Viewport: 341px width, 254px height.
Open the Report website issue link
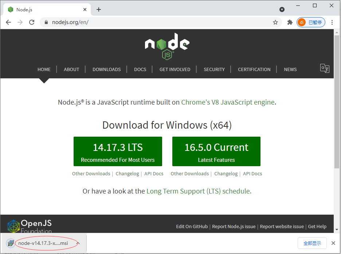(282, 227)
